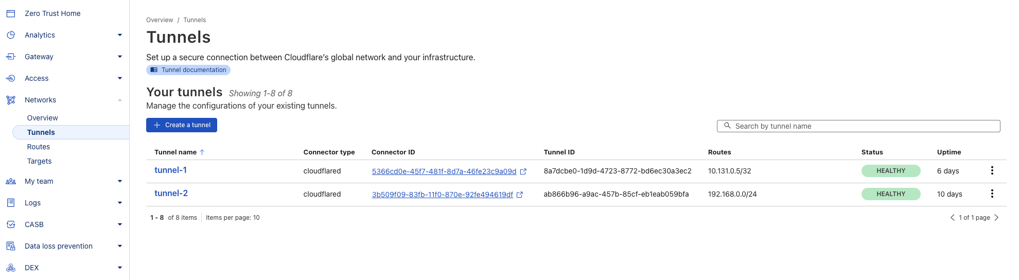
Task: Click the Search by tunnel name field
Action: click(858, 126)
